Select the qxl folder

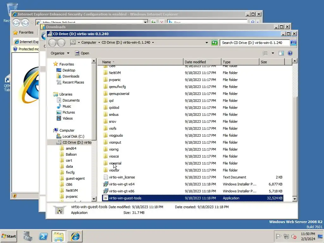111,101
